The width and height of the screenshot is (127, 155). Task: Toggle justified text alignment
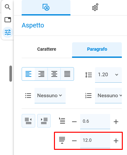(x=67, y=74)
